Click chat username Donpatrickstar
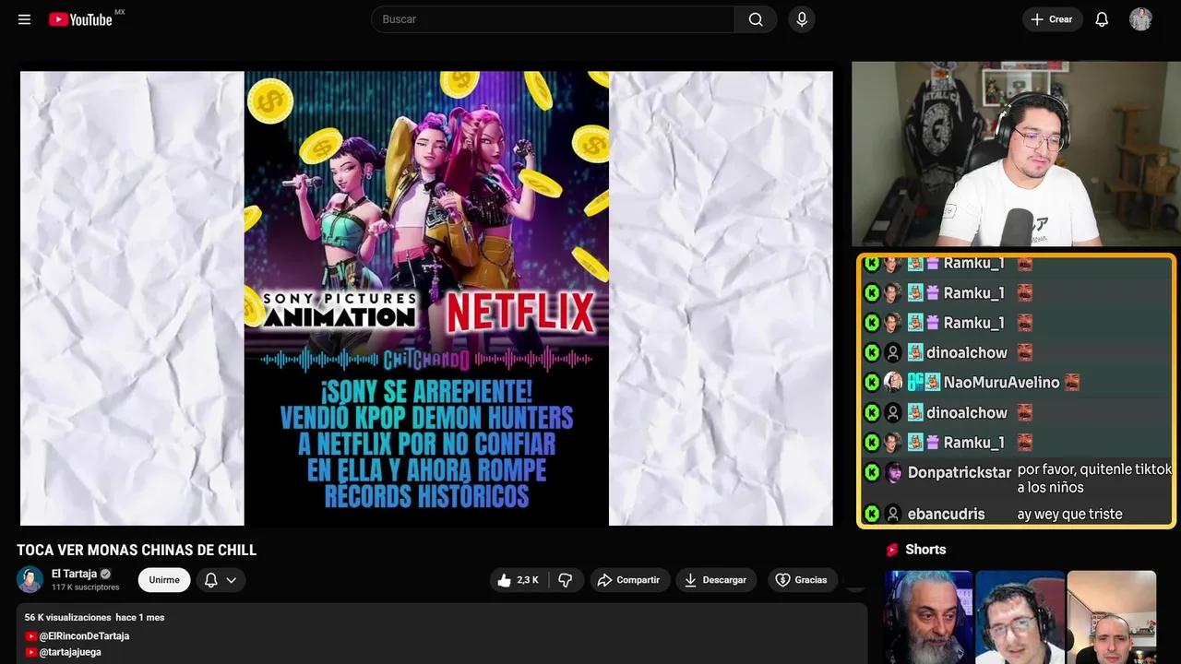The width and height of the screenshot is (1181, 664). [x=960, y=472]
